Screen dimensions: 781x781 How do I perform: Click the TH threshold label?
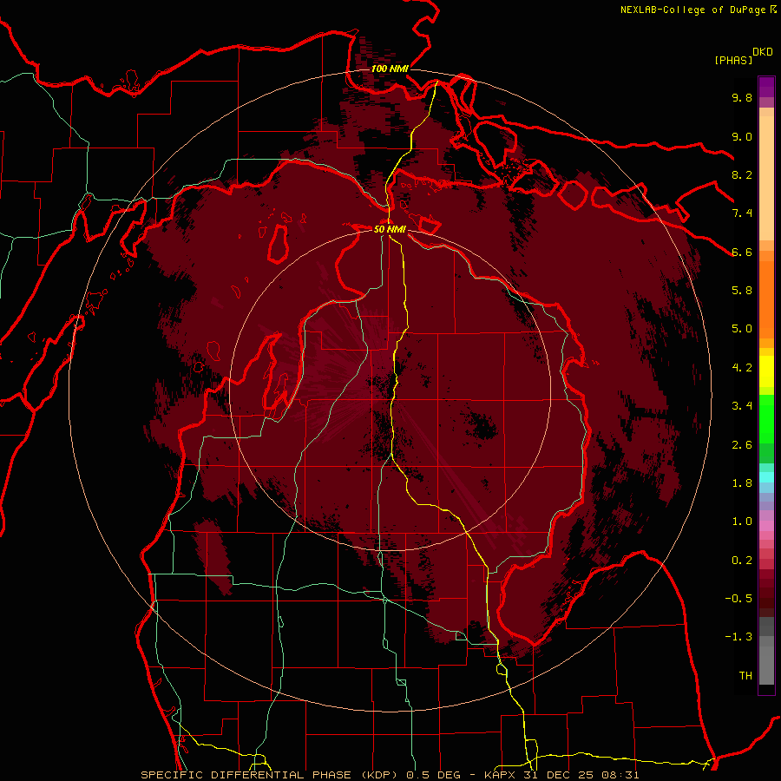click(745, 676)
